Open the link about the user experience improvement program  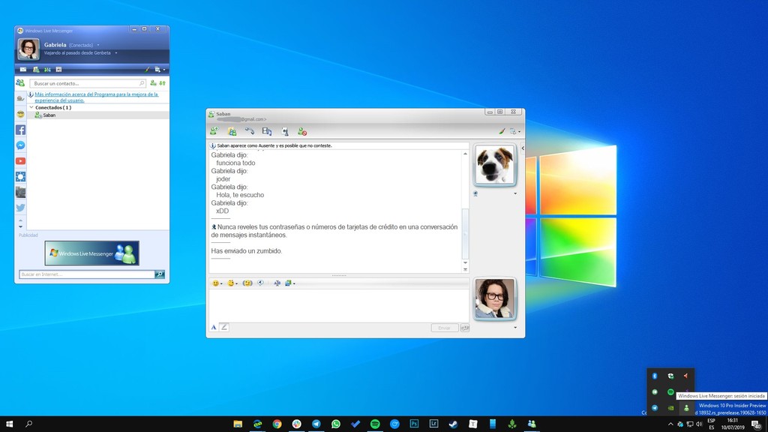coord(90,96)
